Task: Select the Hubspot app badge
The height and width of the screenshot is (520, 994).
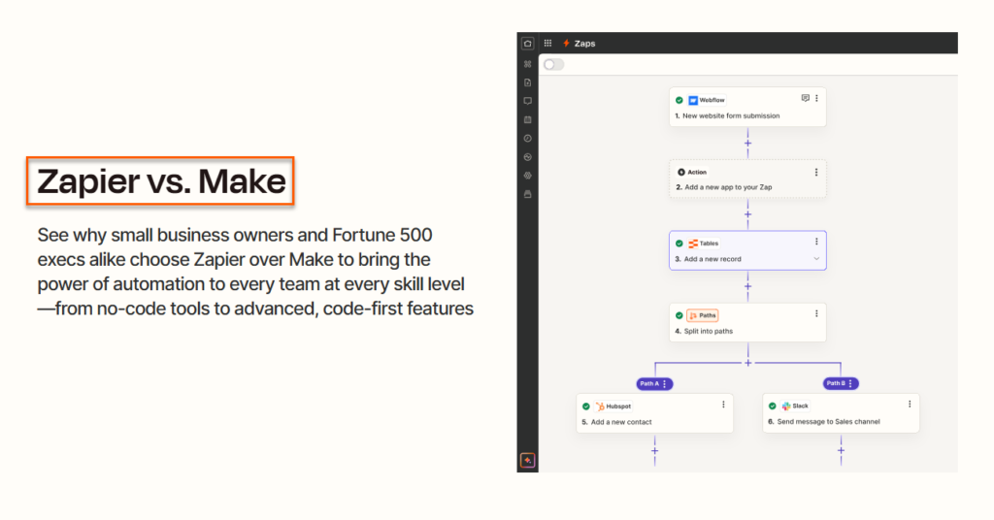Action: coord(613,406)
